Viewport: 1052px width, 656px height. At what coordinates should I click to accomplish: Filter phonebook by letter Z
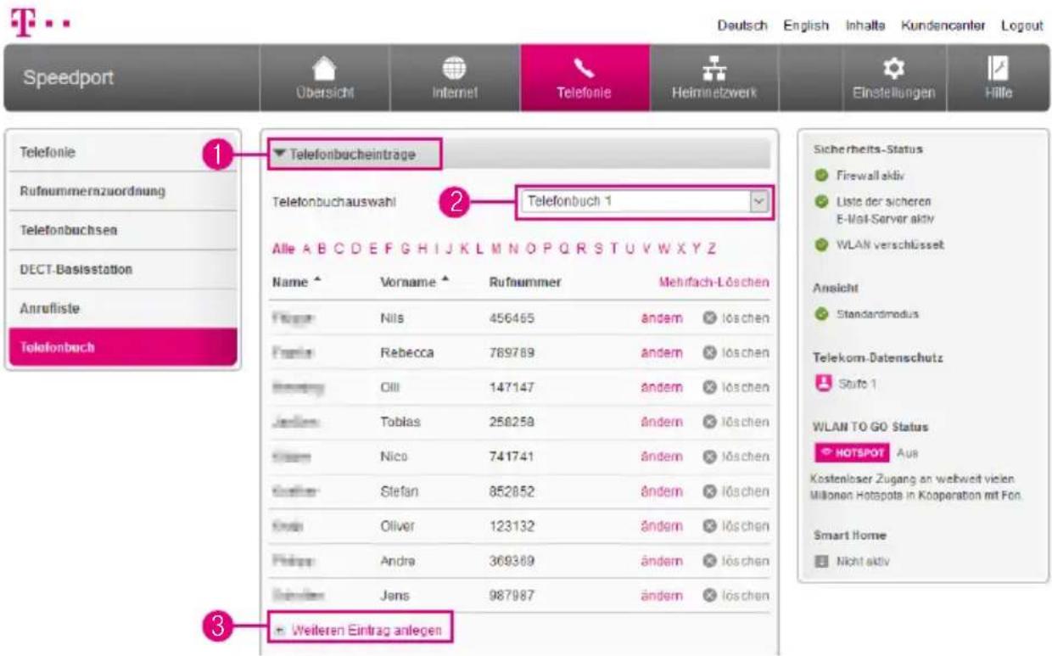[713, 249]
